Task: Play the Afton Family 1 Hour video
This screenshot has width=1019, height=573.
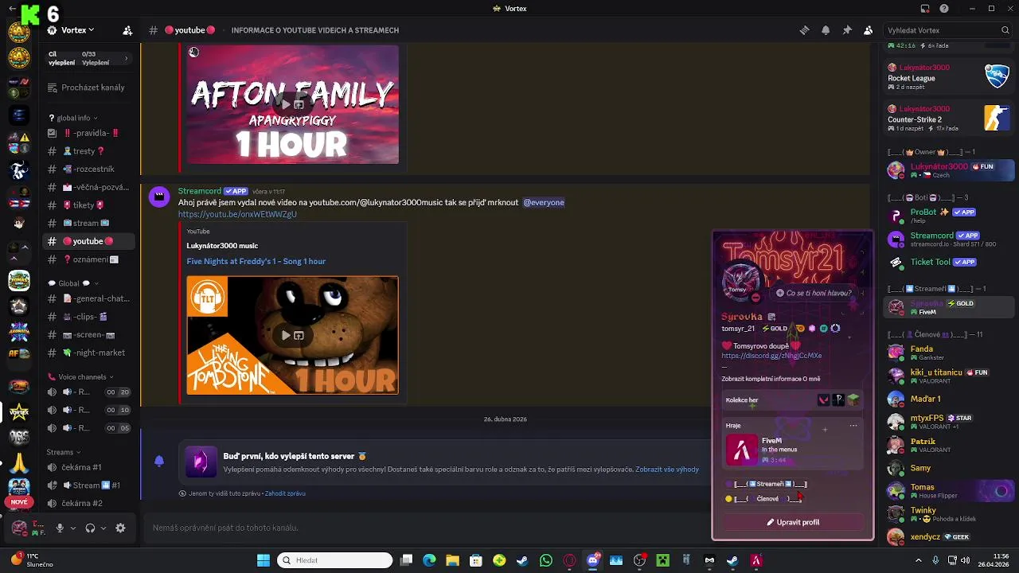Action: click(x=286, y=104)
